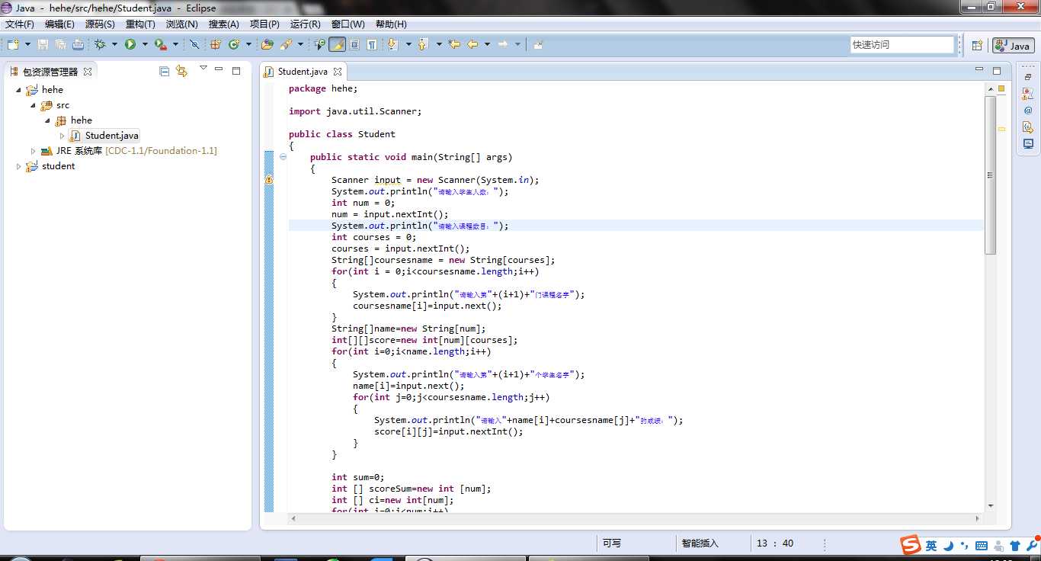Expand the student project node
Image resolution: width=1041 pixels, height=561 pixels.
(18, 166)
